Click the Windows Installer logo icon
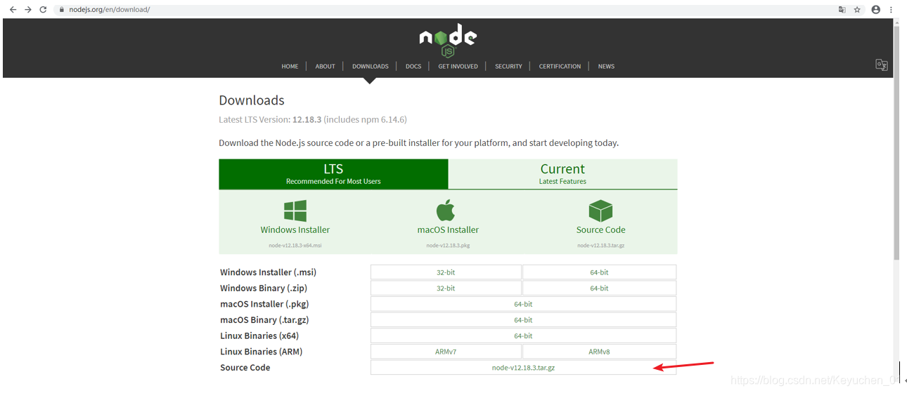 pyautogui.click(x=295, y=211)
